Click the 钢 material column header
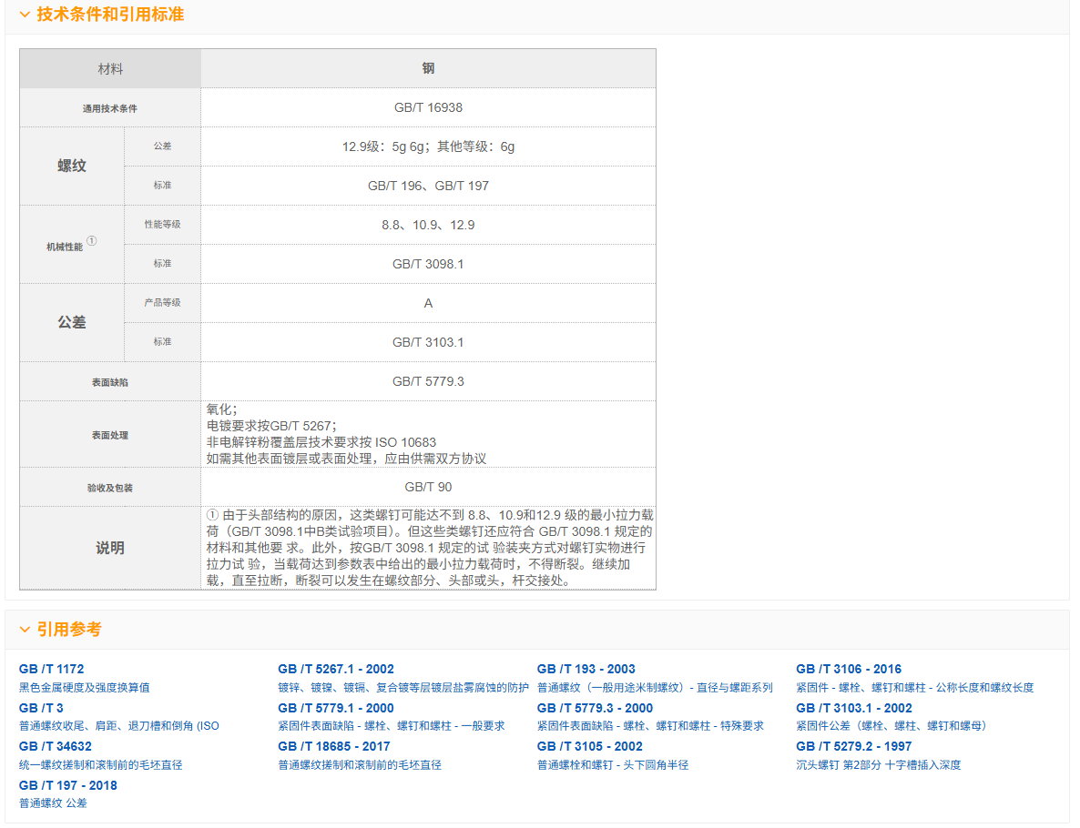This screenshot has height=828, width=1080. pos(428,68)
